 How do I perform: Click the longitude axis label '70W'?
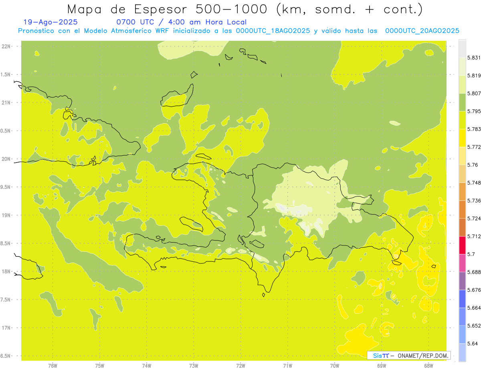point(335,366)
